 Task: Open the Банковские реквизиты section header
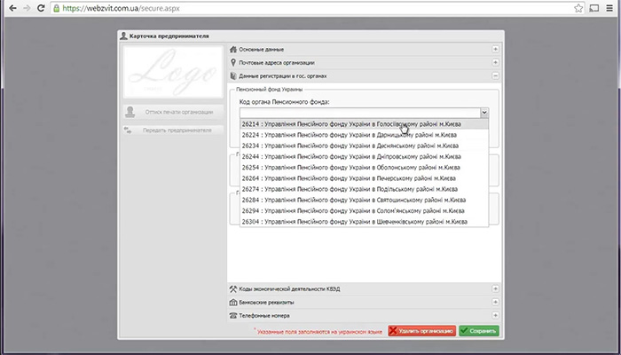tap(365, 303)
